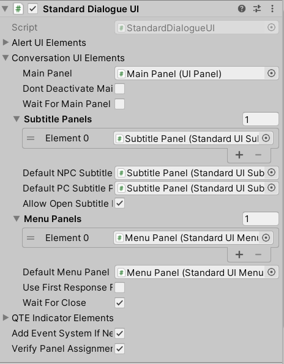Screen dimensions: 284x364
Task: Open object picker for Default NPC Subtitle
Action: click(271, 173)
